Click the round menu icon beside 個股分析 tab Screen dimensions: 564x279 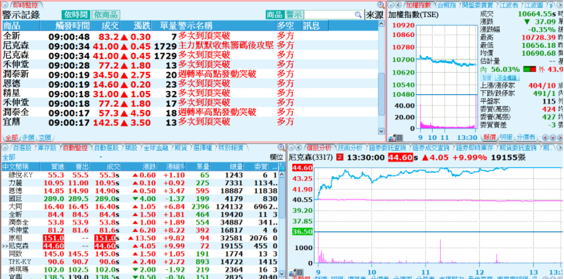292,148
